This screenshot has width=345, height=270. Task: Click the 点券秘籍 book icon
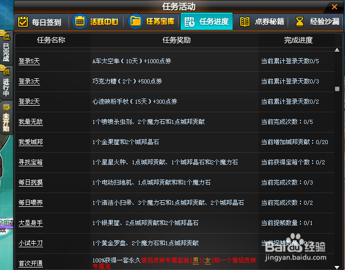click(245, 22)
